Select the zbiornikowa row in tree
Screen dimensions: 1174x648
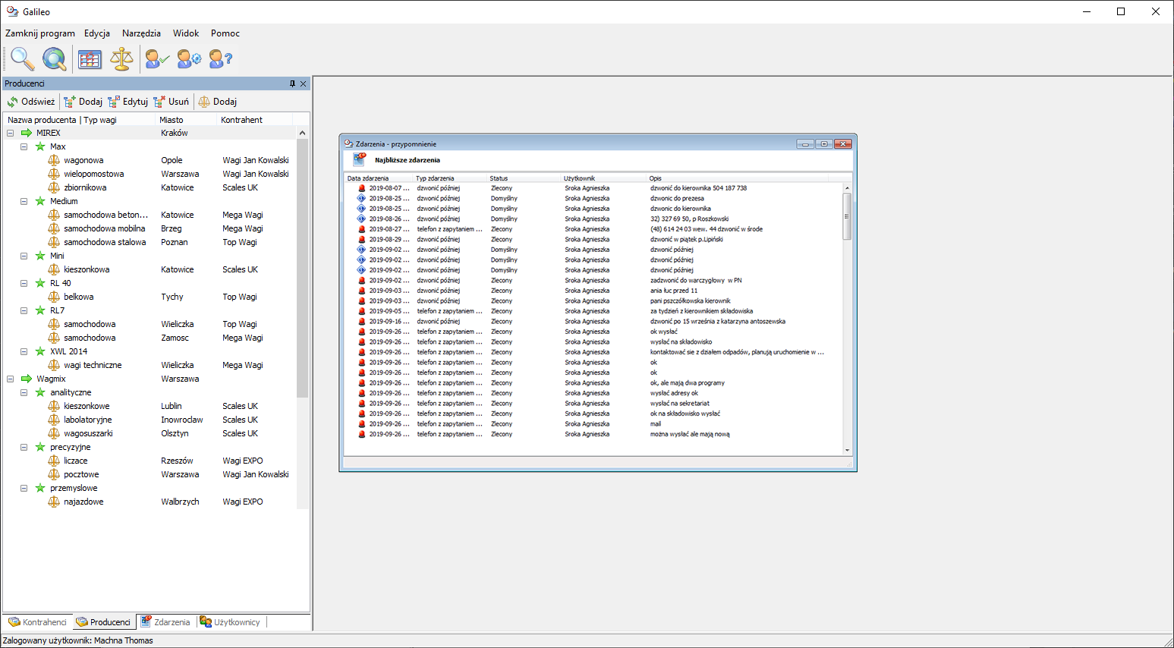coord(85,187)
